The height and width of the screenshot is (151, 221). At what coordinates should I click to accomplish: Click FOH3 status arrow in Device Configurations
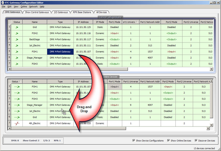coord(17,64)
